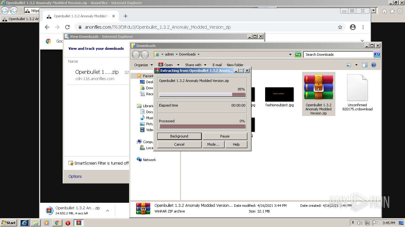Select Libraries in the navigation pane
Viewport: 405px width, 227px height.
[145, 106]
